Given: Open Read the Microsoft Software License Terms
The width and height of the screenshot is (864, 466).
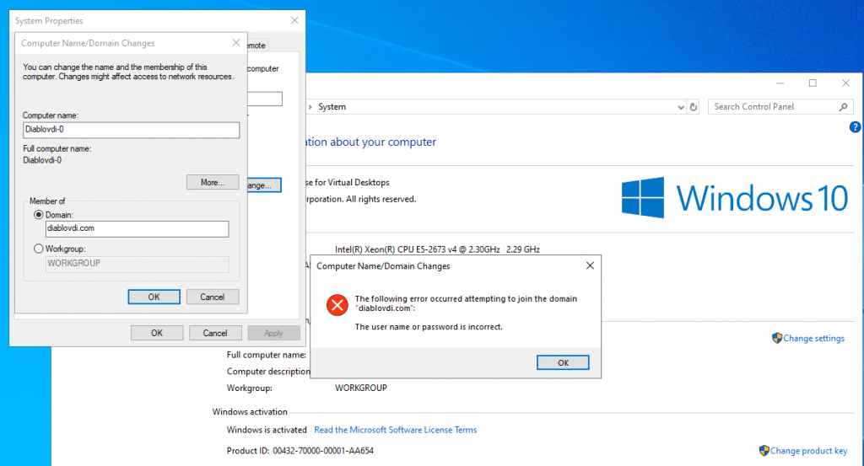Looking at the screenshot, I should coord(396,430).
